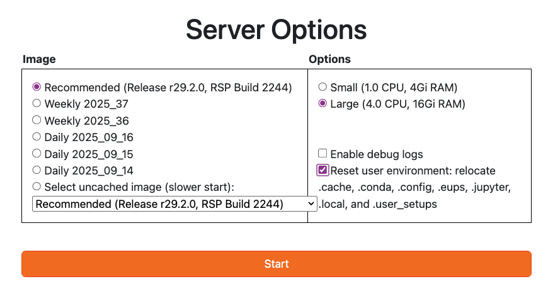
Task: Pick the Daily 2025_09_14 image
Action: coord(37,170)
